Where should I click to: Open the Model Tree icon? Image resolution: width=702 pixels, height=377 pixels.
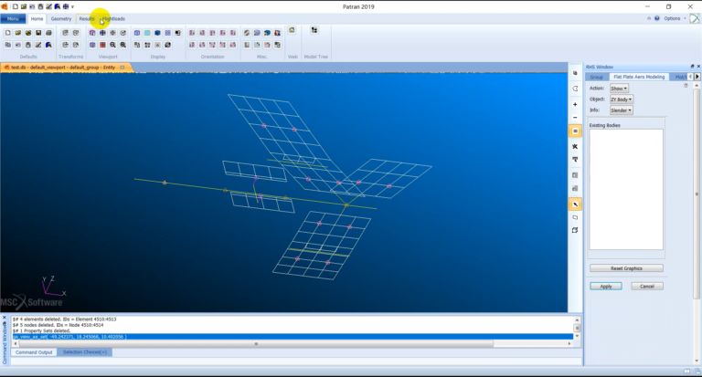[314, 30]
